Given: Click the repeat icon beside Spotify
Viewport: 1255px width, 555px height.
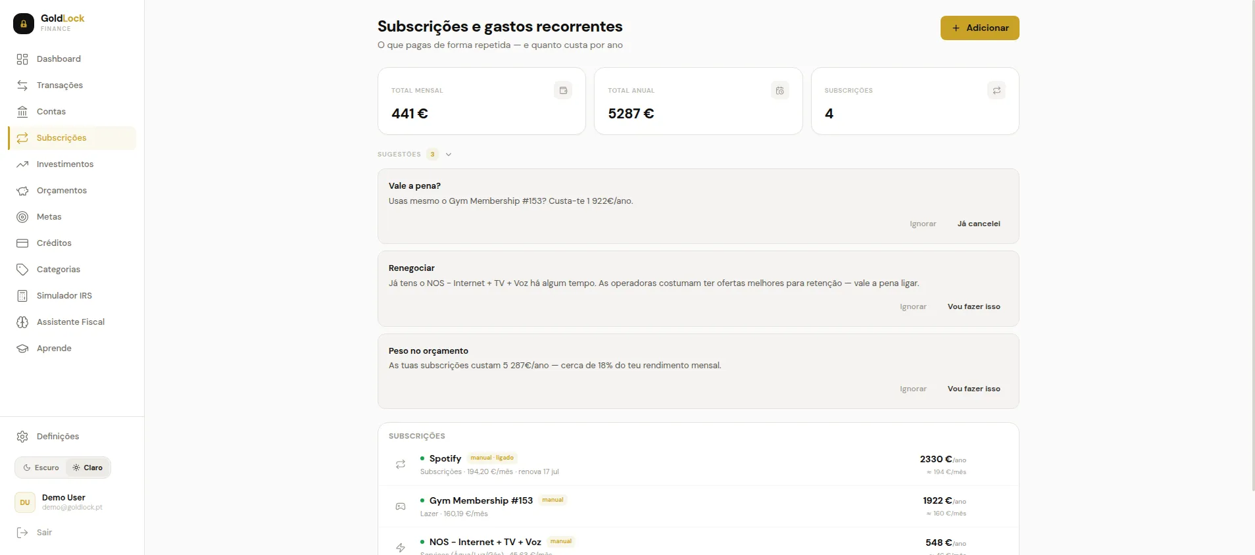Looking at the screenshot, I should click(401, 464).
